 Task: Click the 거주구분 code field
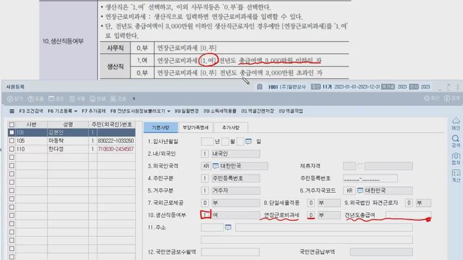click(x=204, y=191)
